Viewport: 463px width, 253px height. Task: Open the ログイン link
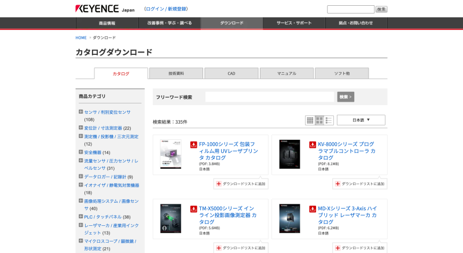pos(155,9)
